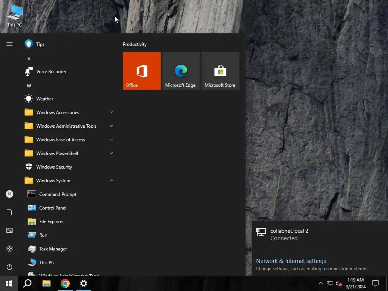Screen dimensions: 388x291
Task: Click the Windows Start button
Action: click(9, 283)
